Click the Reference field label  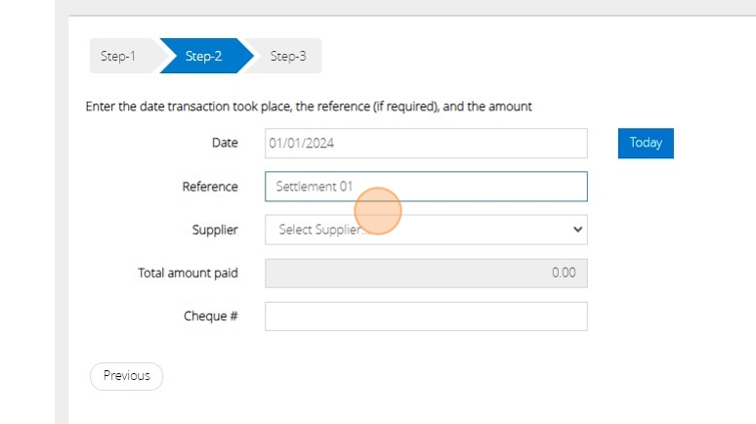point(209,187)
